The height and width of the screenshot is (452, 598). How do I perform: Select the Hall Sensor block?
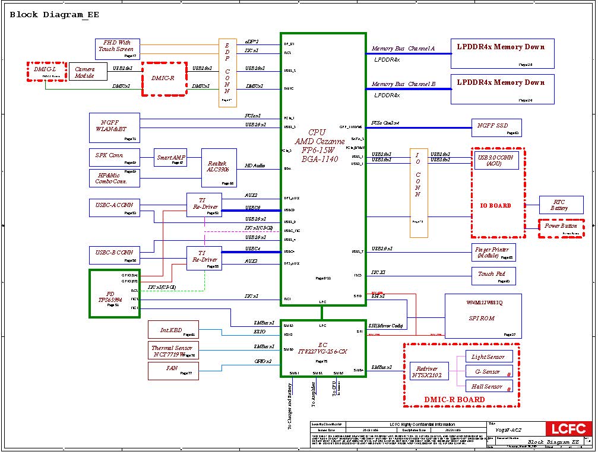click(489, 386)
